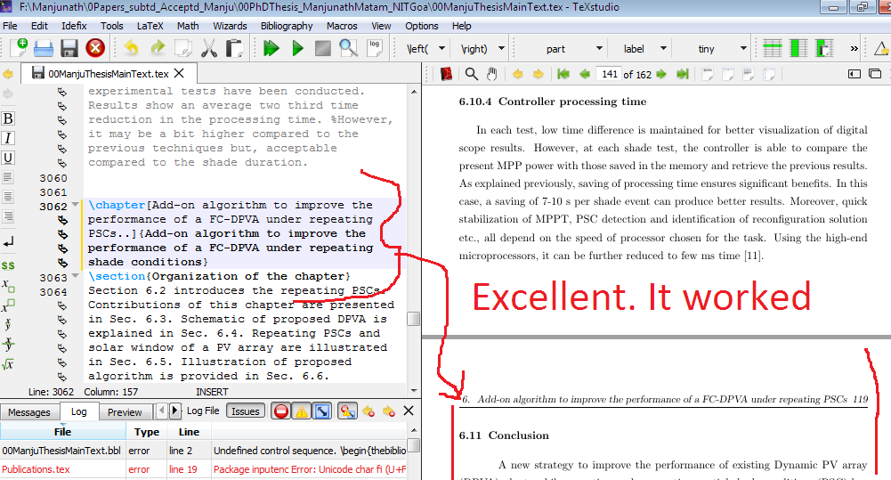Insert square root symbol

coord(8,364)
